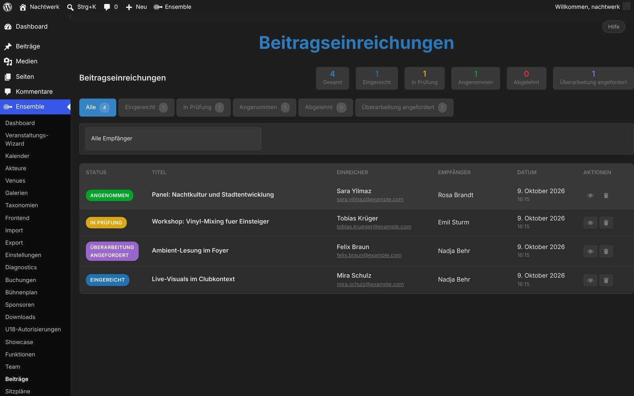Click sara.yilmaz@example.com email link
634x396 pixels.
point(370,199)
